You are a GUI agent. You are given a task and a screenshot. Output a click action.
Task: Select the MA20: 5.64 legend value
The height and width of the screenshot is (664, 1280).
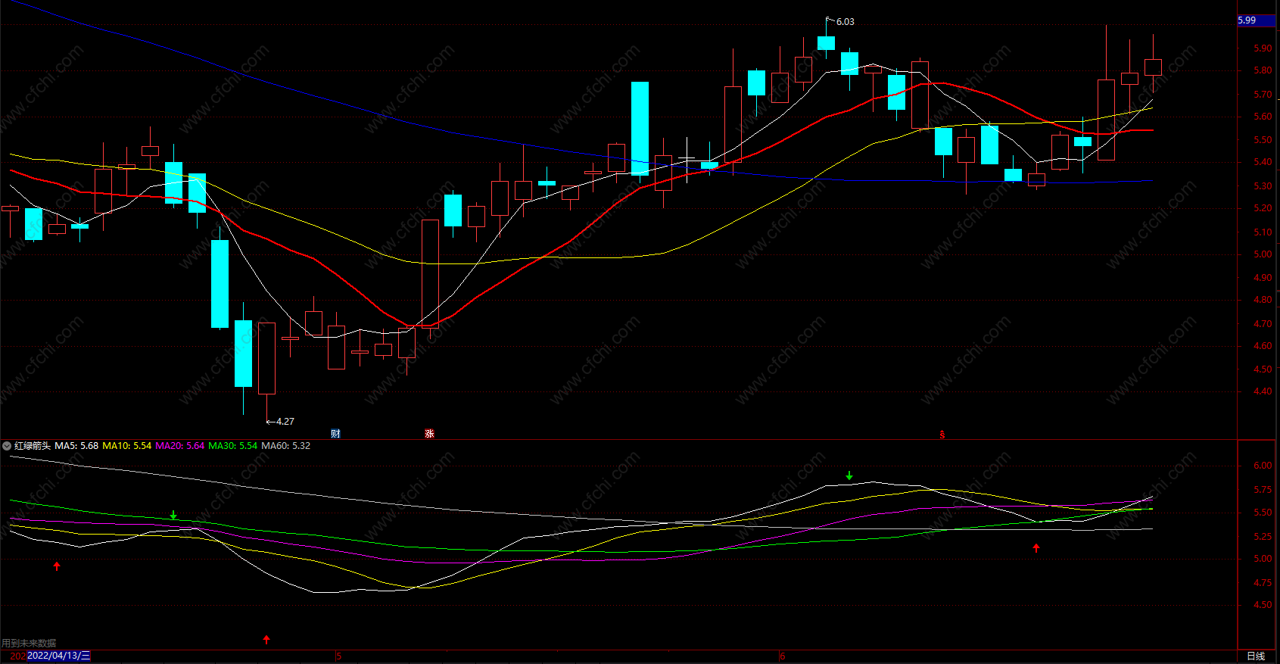point(180,446)
